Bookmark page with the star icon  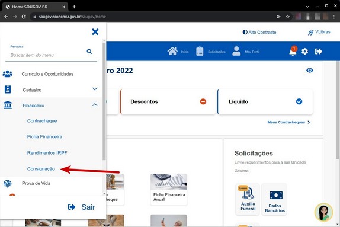pos(287,17)
